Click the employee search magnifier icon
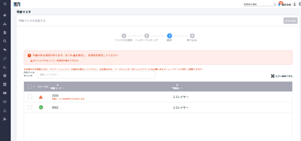 [x=275, y=4]
